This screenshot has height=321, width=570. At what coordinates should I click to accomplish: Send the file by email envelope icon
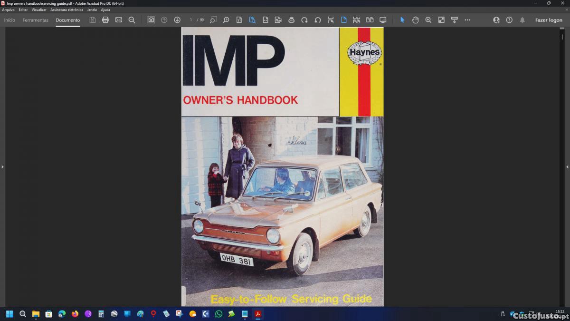[x=119, y=20]
